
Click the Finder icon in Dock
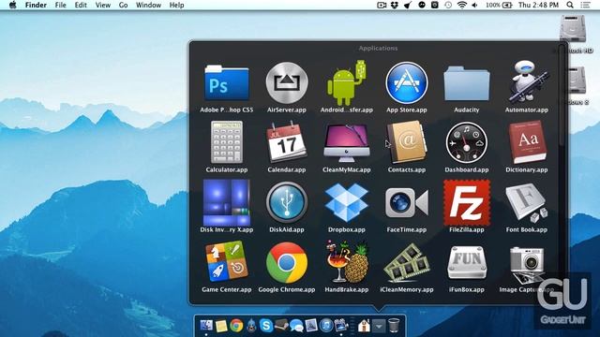click(x=206, y=326)
